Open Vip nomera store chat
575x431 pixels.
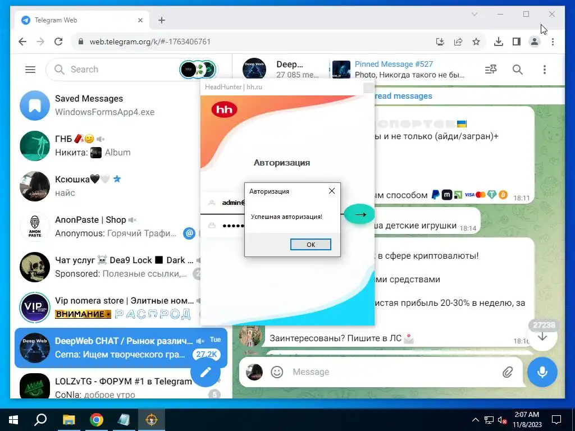pyautogui.click(x=107, y=307)
